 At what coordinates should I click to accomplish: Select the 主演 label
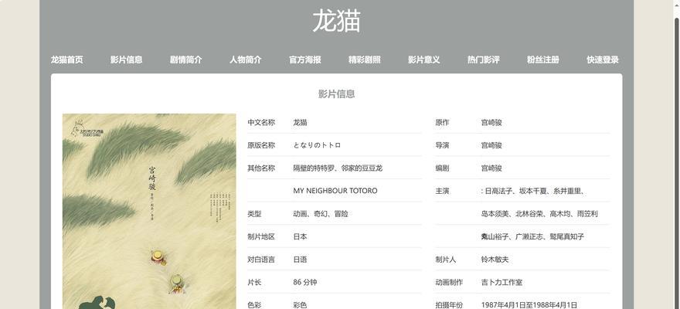pyautogui.click(x=442, y=191)
